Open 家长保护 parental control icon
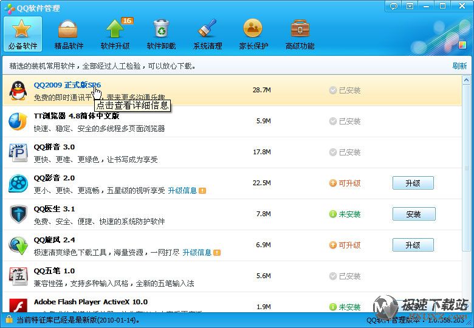 click(253, 34)
